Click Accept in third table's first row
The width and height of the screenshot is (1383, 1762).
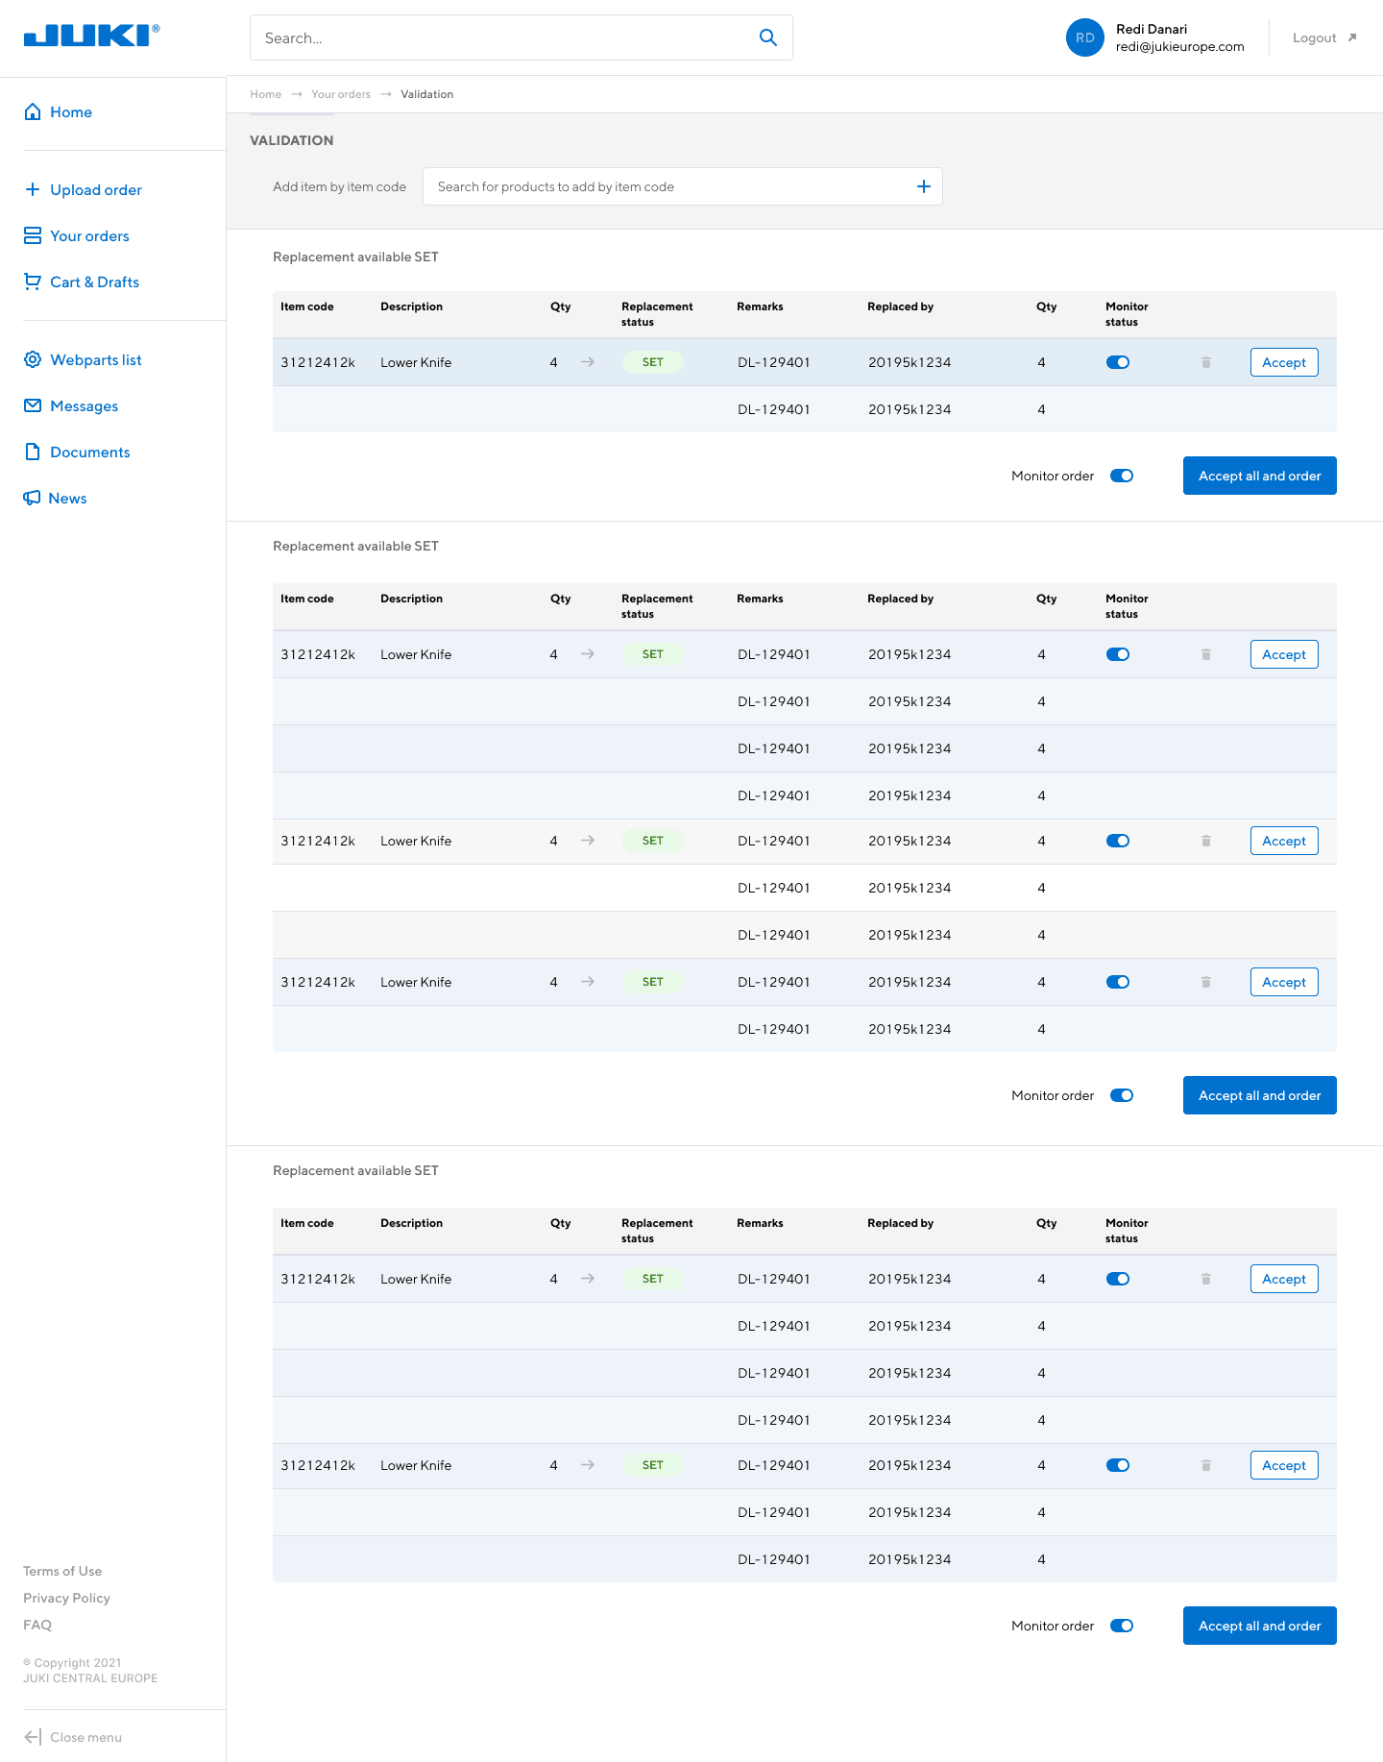1284,1279
